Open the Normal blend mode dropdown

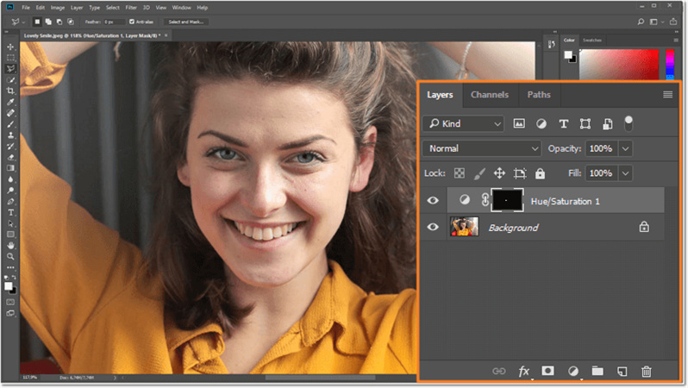[x=482, y=148]
